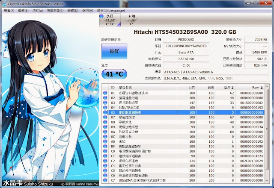274x188 pixels.
Task: Select the C: D: disk tab
Action: 110,20
